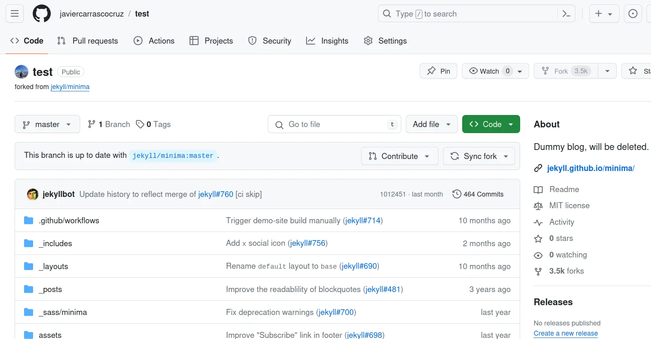Open jekyll#481 pull request link
This screenshot has height=339, width=651.
[x=383, y=289]
